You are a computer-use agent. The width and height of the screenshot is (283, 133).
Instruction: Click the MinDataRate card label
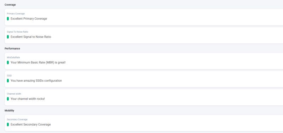point(13,57)
